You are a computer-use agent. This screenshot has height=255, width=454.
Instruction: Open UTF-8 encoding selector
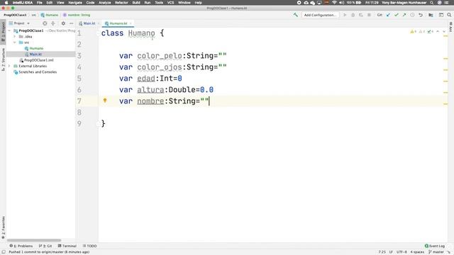[x=402, y=252]
